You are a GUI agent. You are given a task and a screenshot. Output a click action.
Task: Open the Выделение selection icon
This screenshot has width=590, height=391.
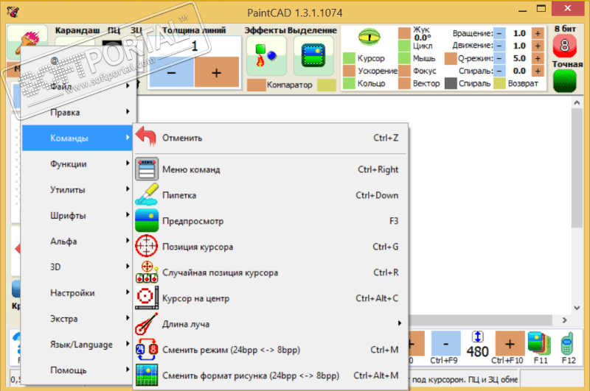[x=313, y=56]
